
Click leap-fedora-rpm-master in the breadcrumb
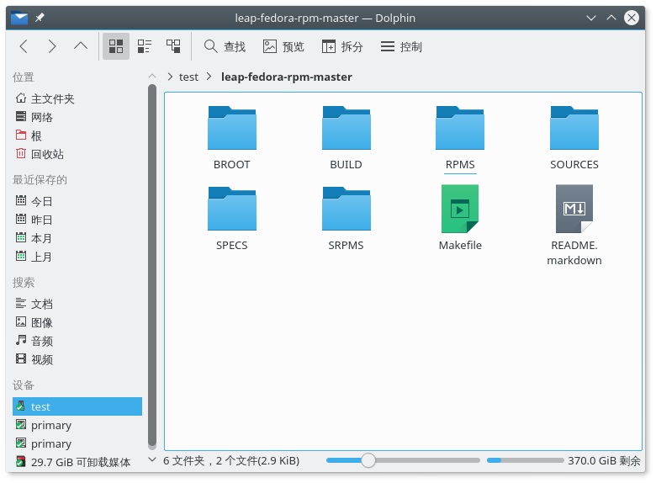coord(287,77)
